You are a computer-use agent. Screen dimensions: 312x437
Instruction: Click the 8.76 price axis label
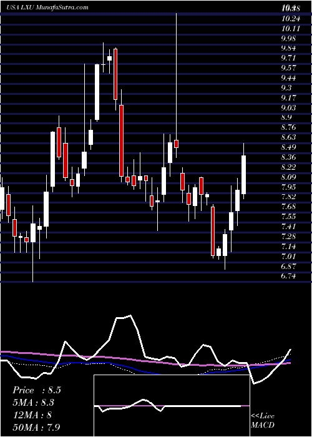coord(289,127)
